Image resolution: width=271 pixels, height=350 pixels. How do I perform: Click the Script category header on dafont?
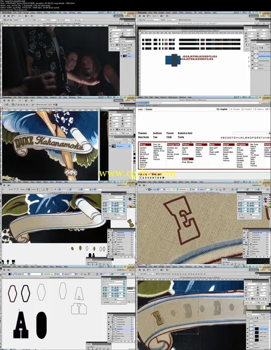coord(229,145)
